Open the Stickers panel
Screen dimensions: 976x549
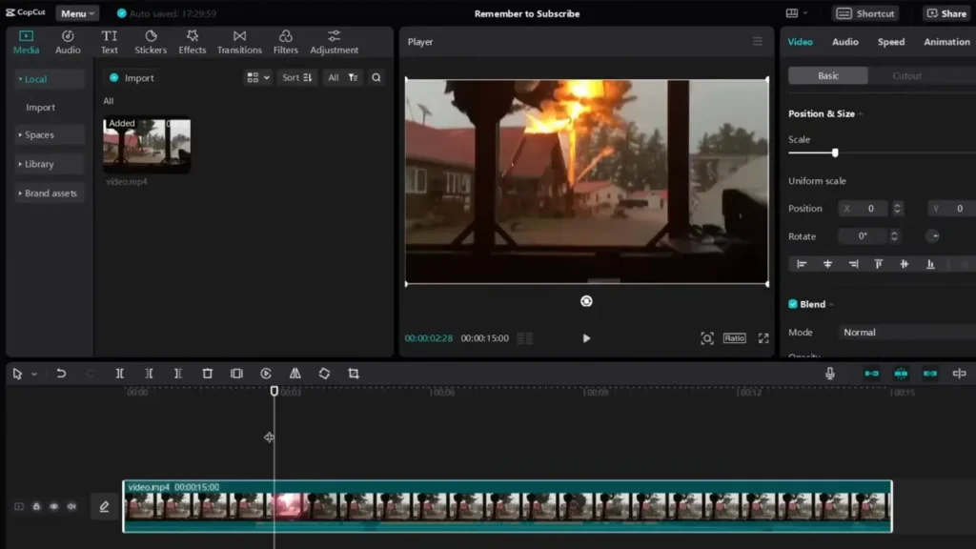coord(151,42)
